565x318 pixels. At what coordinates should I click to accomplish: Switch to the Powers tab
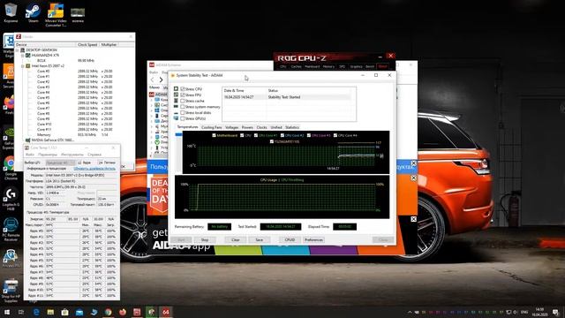(x=247, y=127)
